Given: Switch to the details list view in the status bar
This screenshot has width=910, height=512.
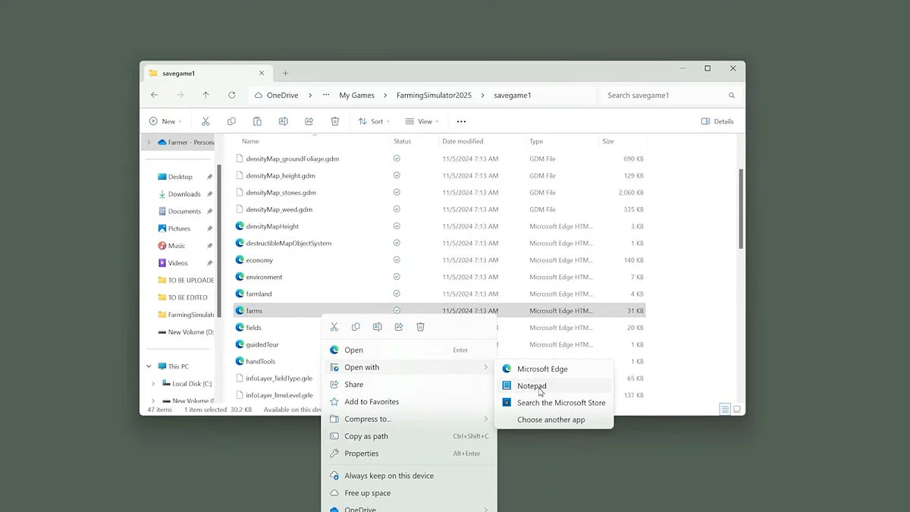Looking at the screenshot, I should tap(725, 410).
